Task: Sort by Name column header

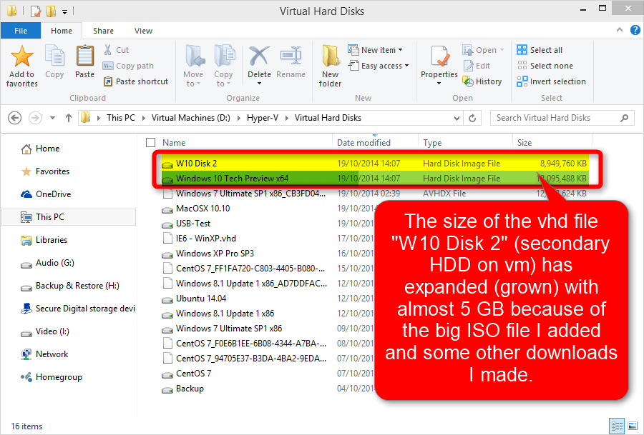Action: pos(174,143)
